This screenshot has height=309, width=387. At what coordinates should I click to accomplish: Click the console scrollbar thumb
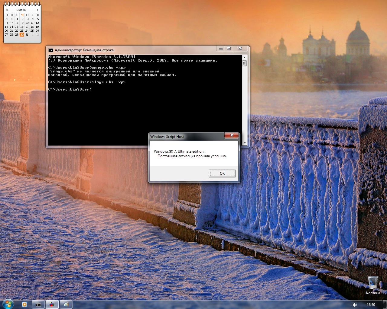coord(244,63)
